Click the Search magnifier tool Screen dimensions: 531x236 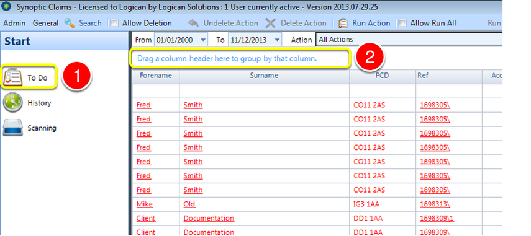83,23
